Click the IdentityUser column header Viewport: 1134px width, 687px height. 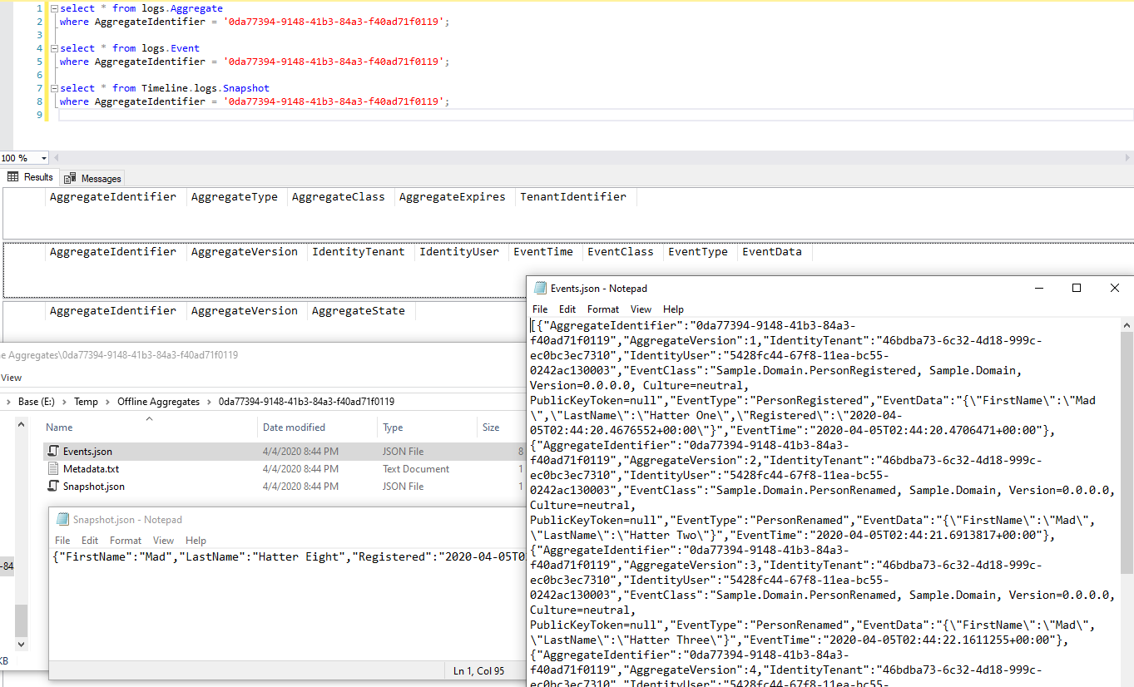click(x=459, y=252)
